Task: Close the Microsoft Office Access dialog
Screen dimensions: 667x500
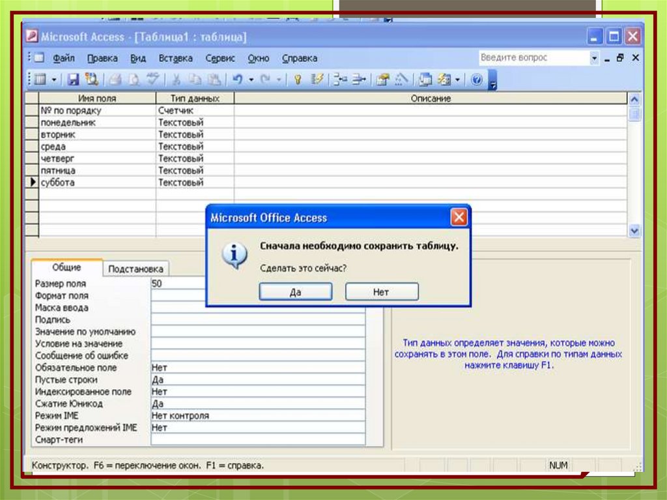Action: coord(459,218)
